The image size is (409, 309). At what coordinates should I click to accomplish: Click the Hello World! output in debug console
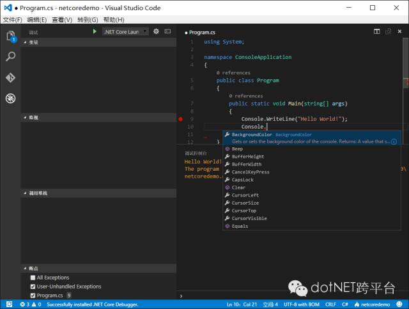point(203,162)
